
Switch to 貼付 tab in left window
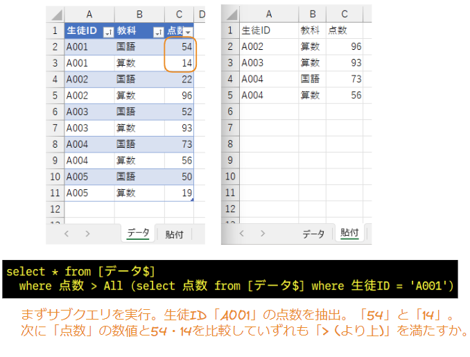coord(174,234)
